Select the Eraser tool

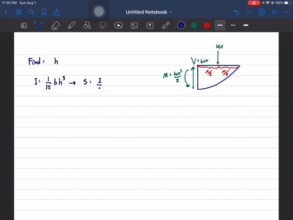[56, 26]
